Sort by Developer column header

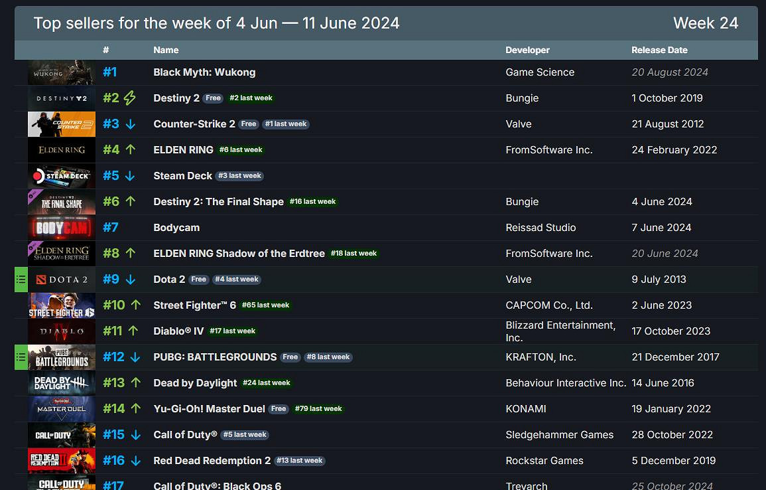527,50
